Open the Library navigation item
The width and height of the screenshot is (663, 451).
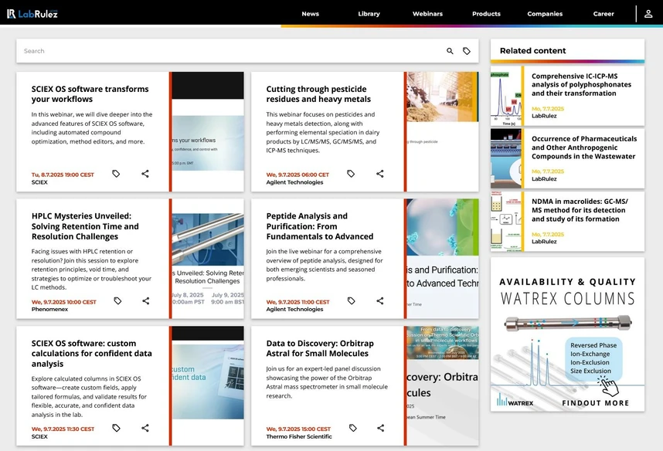369,14
